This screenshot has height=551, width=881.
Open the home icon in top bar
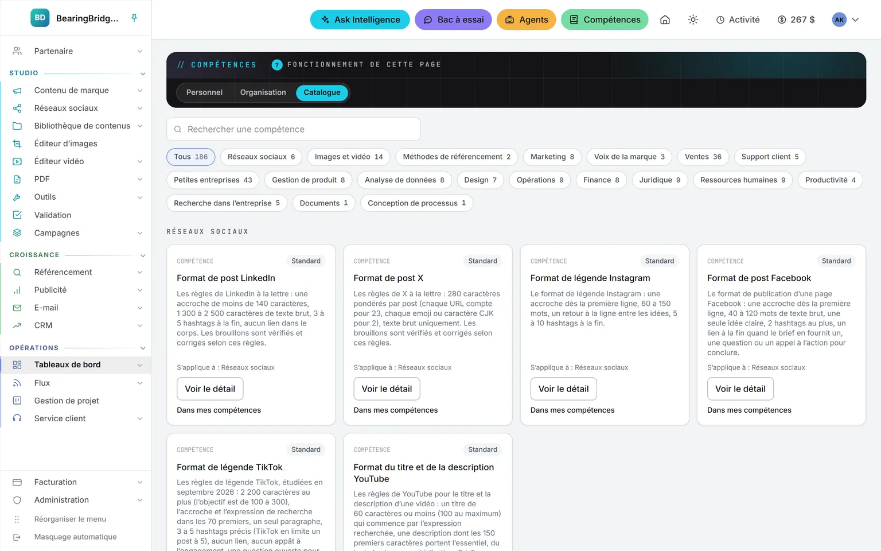(x=665, y=20)
